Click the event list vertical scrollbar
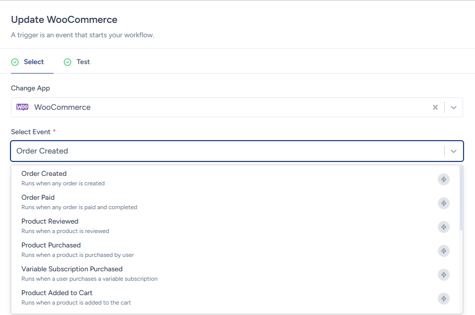 coord(461,199)
